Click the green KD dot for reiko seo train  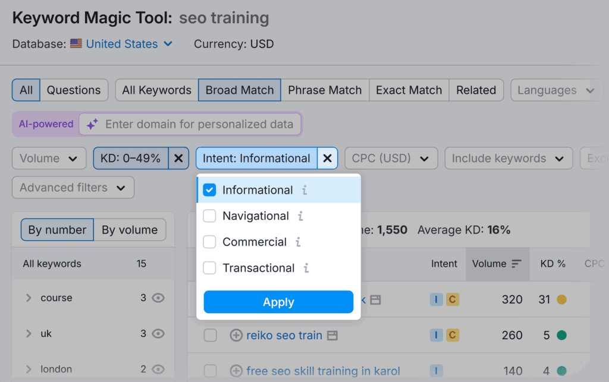pos(562,335)
